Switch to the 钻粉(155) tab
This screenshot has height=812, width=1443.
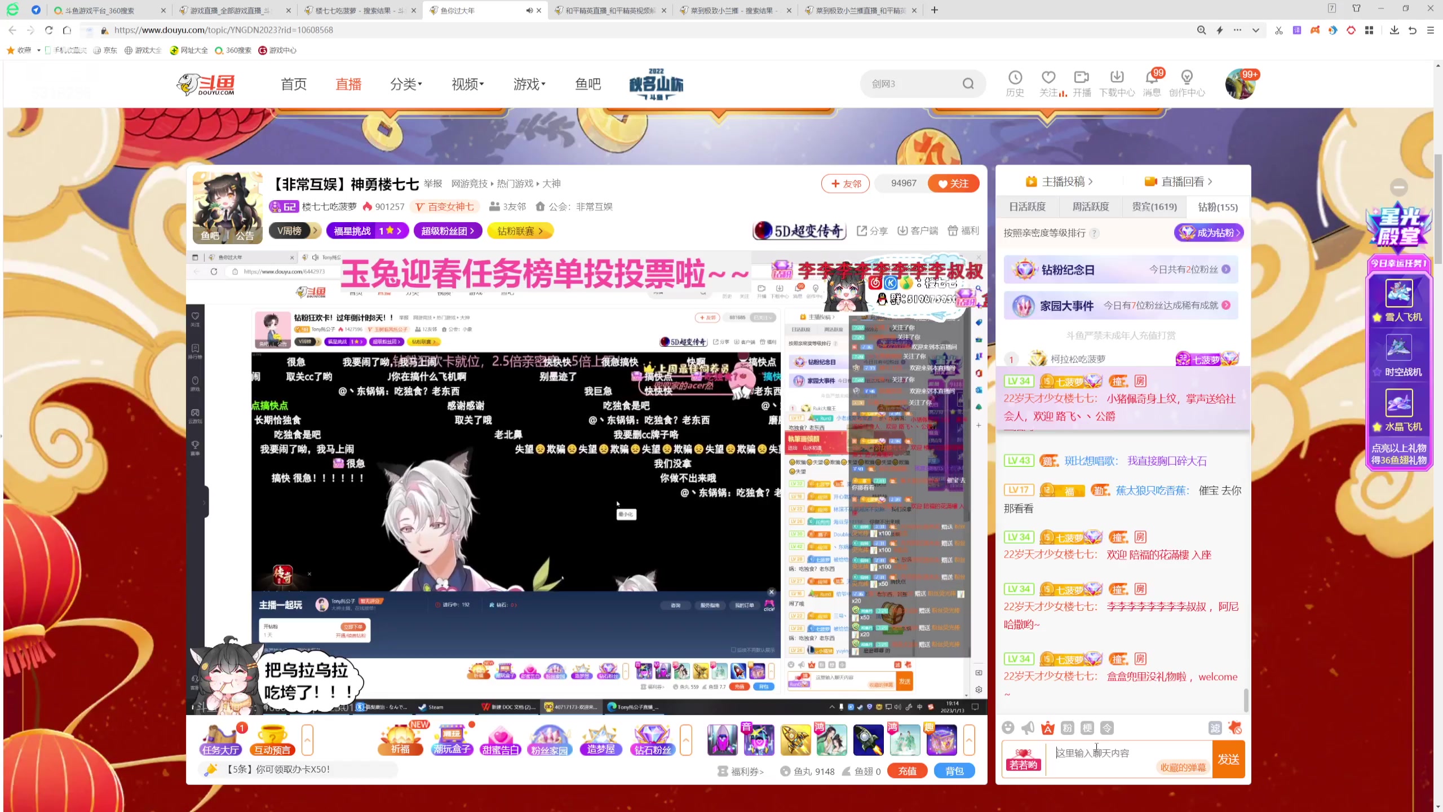pyautogui.click(x=1218, y=207)
